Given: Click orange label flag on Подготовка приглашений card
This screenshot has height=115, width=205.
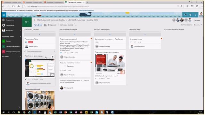Looking at the screenshot, I should point(91,39).
